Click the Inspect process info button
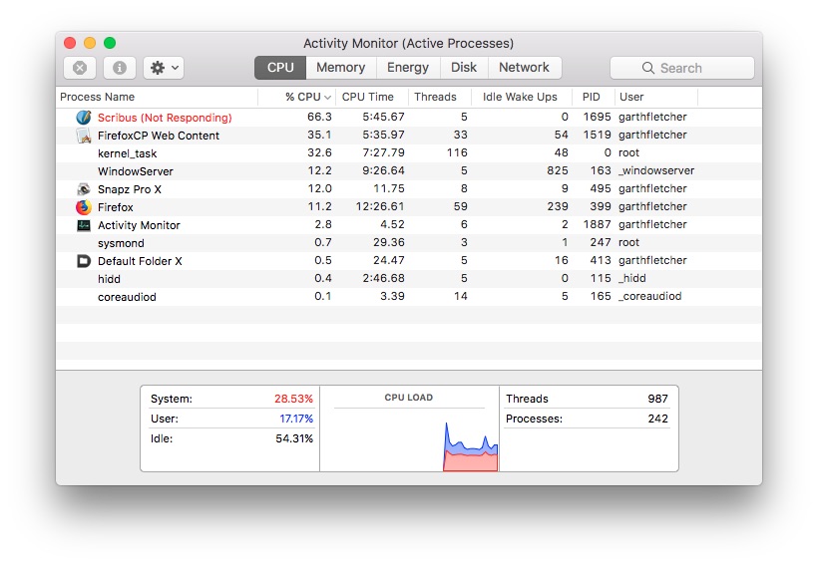 120,68
